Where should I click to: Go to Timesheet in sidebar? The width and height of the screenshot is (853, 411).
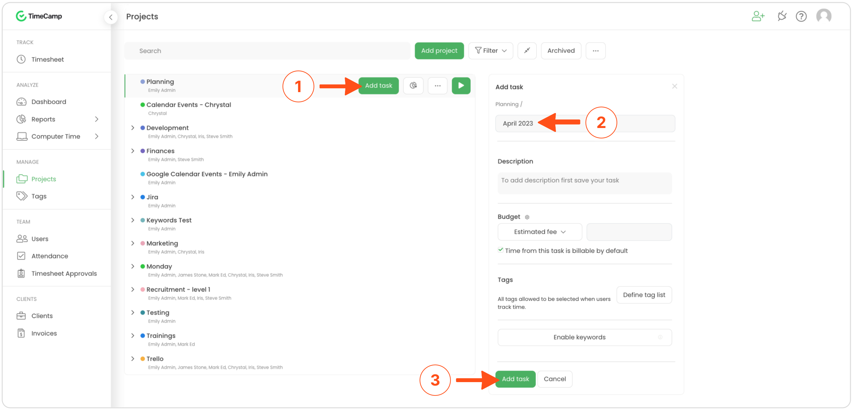click(x=47, y=59)
